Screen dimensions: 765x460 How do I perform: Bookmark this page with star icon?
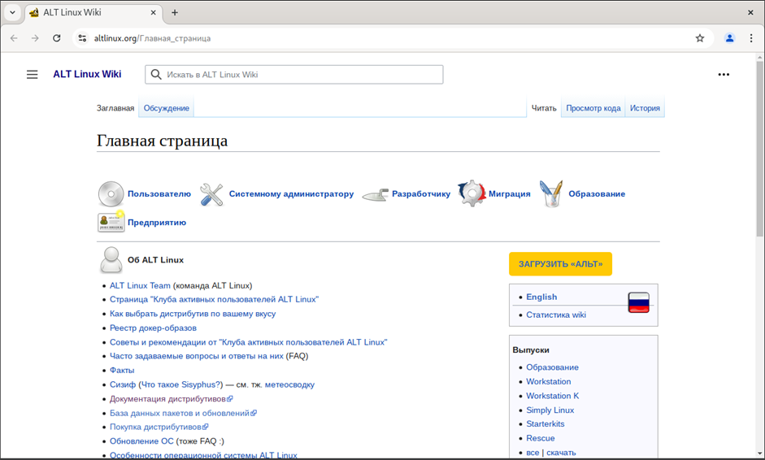(x=699, y=38)
